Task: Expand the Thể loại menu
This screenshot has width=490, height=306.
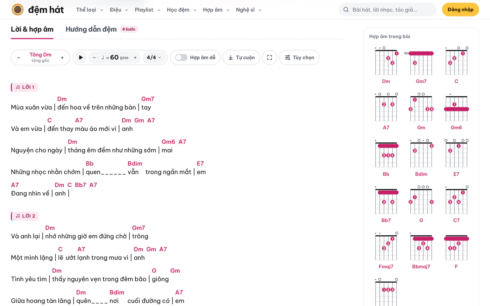Action: coord(90,10)
